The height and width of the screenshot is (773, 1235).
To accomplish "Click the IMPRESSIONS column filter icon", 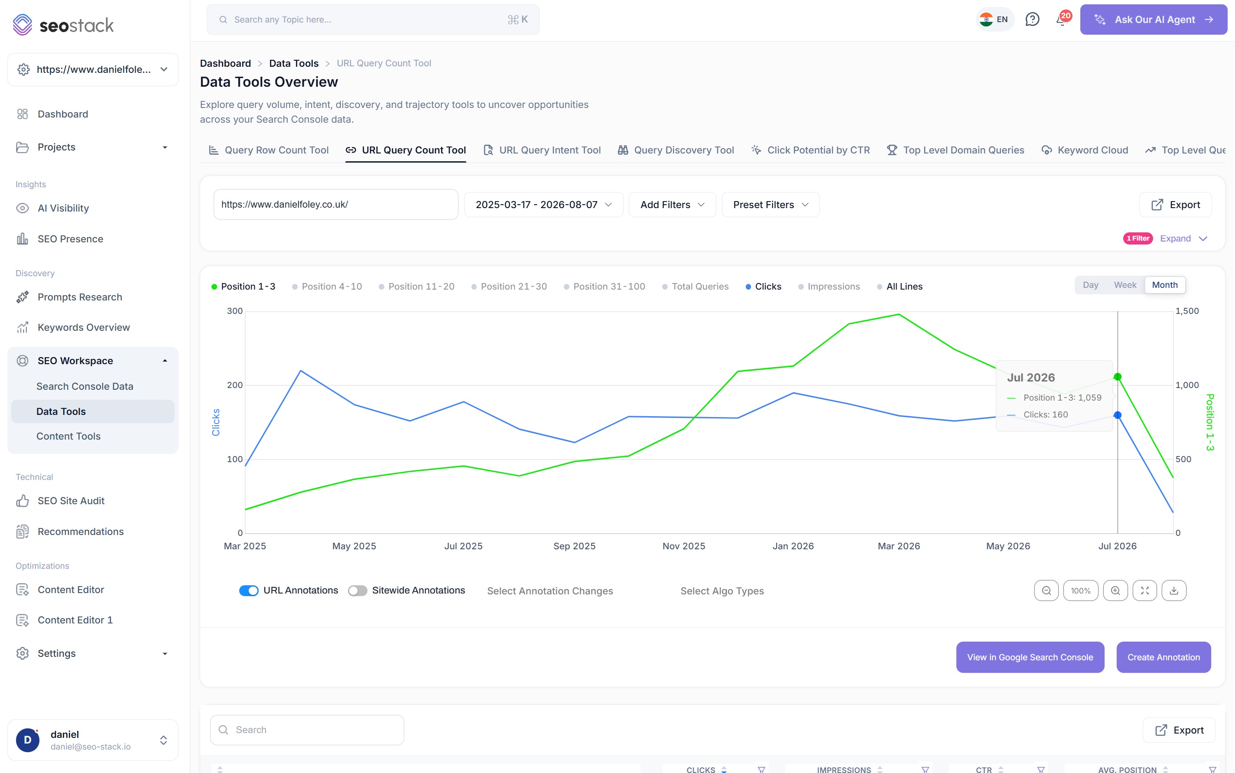I will 925,770.
